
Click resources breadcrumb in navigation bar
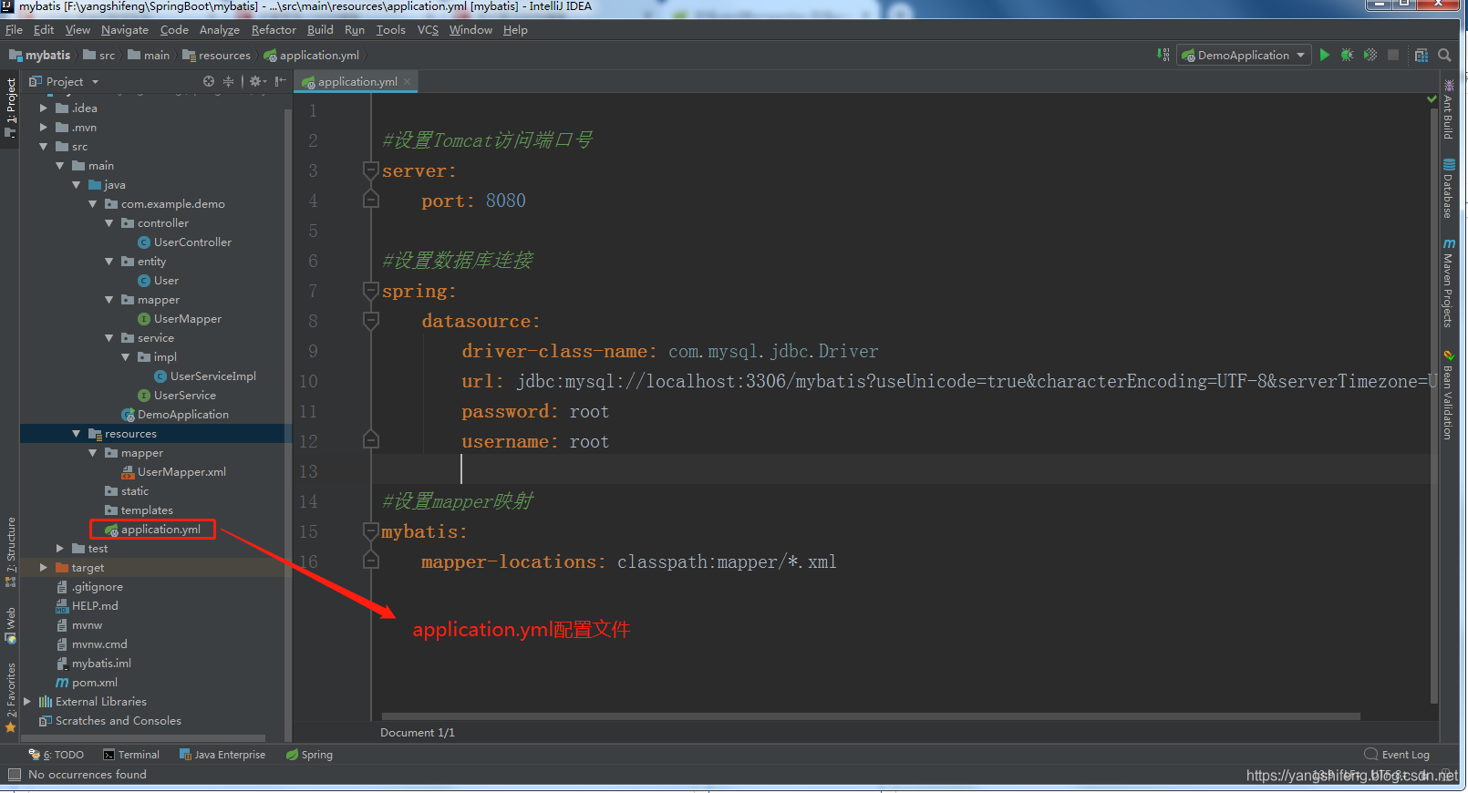coord(216,56)
